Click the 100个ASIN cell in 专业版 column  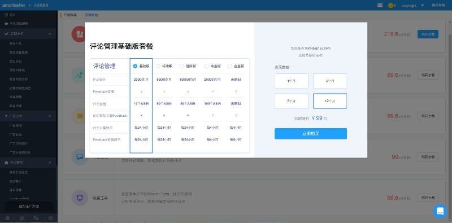(x=212, y=103)
